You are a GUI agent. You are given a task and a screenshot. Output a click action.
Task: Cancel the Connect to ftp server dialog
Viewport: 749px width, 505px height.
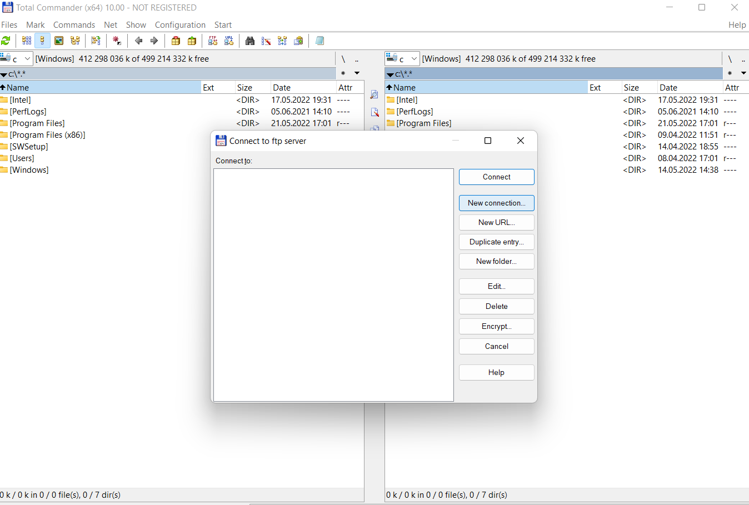coord(497,346)
